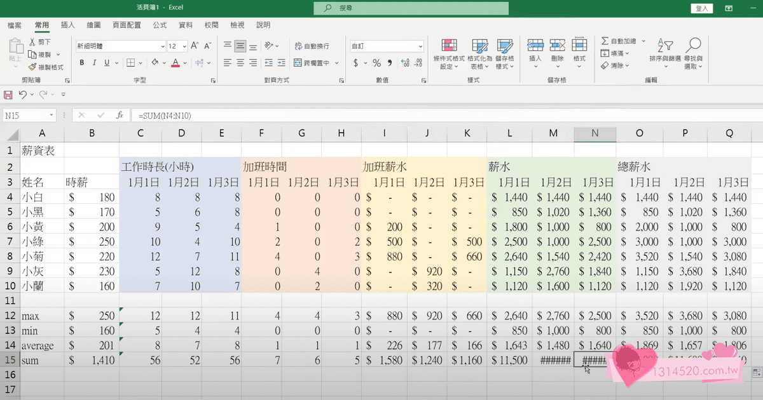Screen dimensions: 763x400
Task: Click the cell labeled 薪資表
Action: pos(42,150)
